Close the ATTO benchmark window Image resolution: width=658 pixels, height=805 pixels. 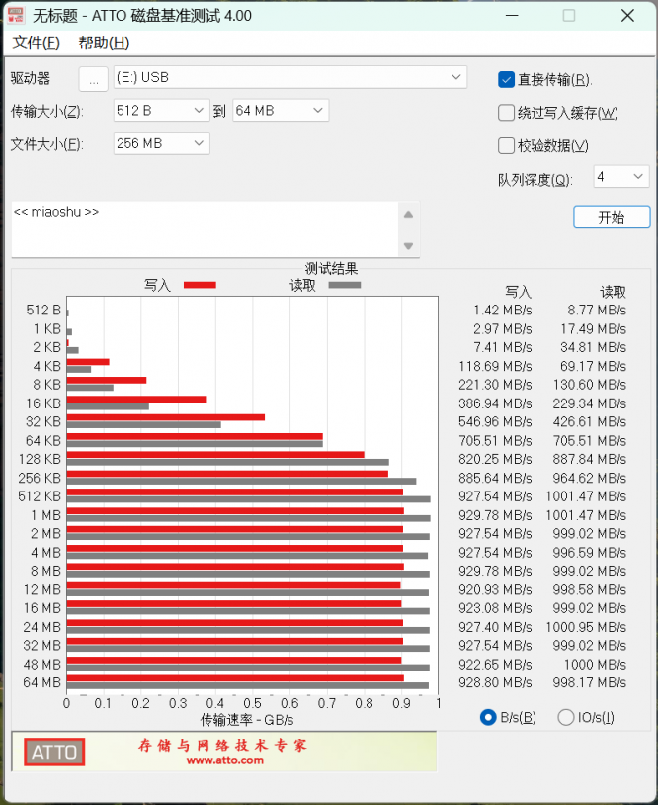[627, 16]
